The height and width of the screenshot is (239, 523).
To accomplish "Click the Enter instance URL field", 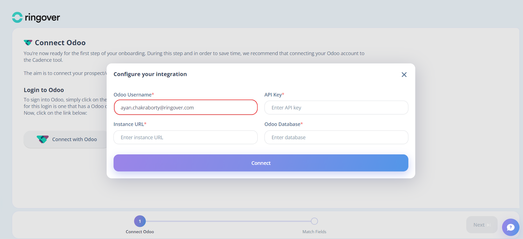I will pos(185,137).
